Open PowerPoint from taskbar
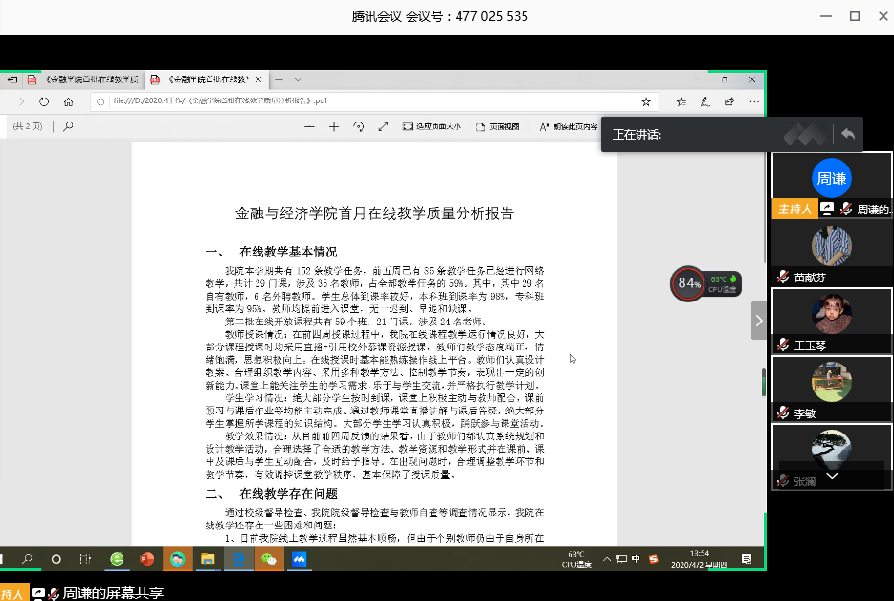Image resolution: width=894 pixels, height=601 pixels. 147,559
